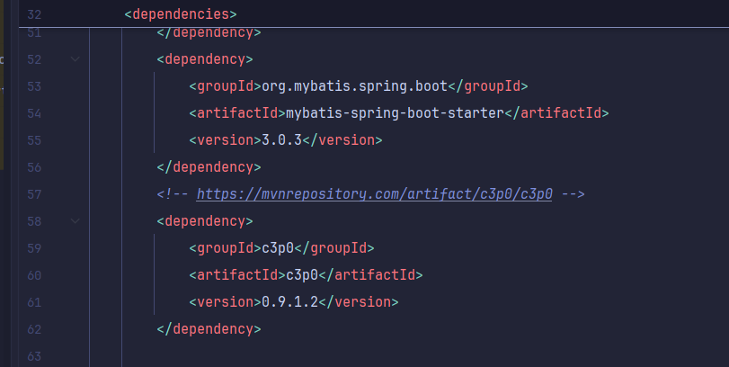
Task: Click line number 57 in the gutter
Action: coord(35,194)
